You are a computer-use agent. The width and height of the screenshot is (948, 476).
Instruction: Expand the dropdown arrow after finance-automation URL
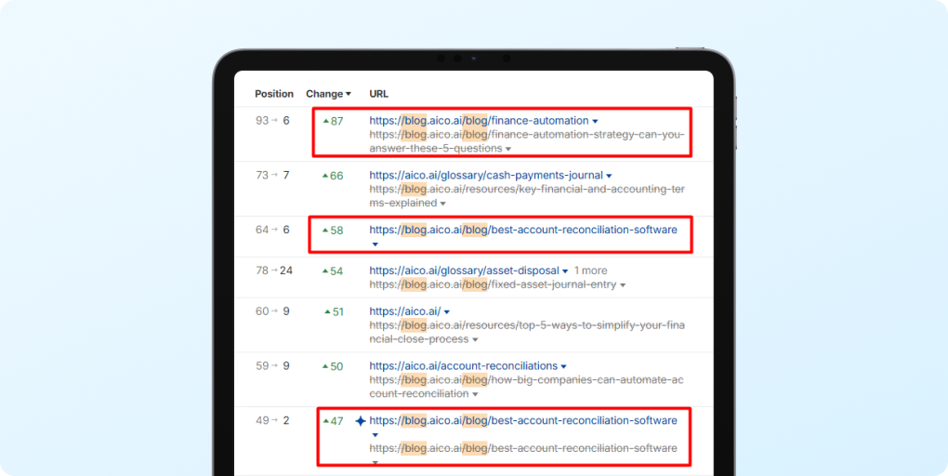[x=596, y=122]
